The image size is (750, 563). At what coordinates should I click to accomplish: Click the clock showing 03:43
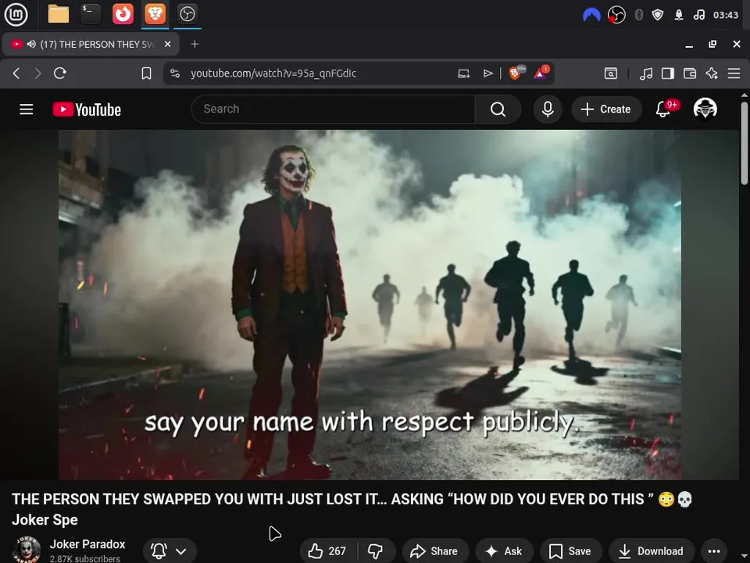[x=726, y=15]
